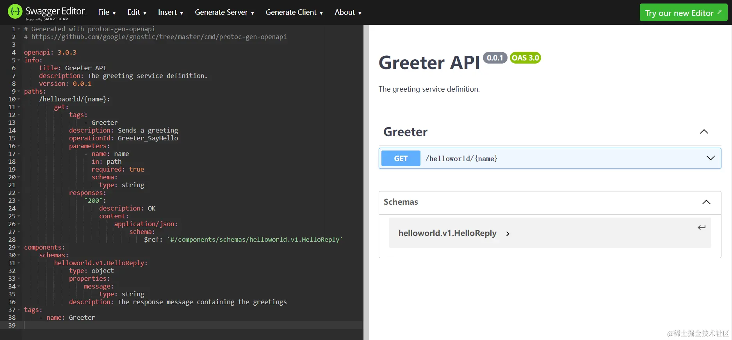732x340 pixels.
Task: Click the Try our new Editor button
Action: (x=684, y=12)
